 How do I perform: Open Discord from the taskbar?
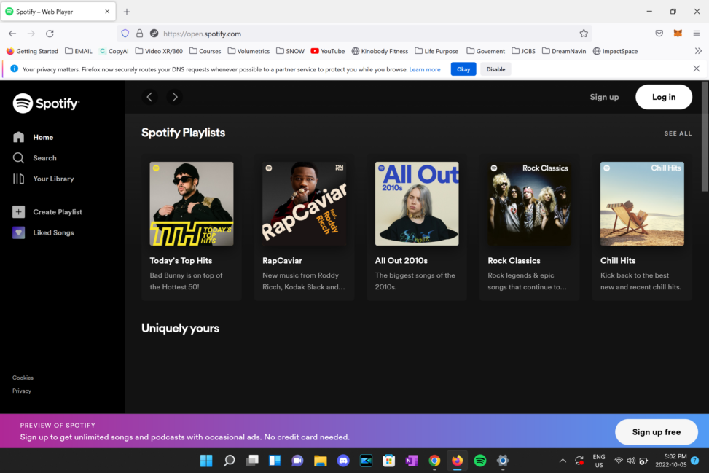pyautogui.click(x=343, y=461)
